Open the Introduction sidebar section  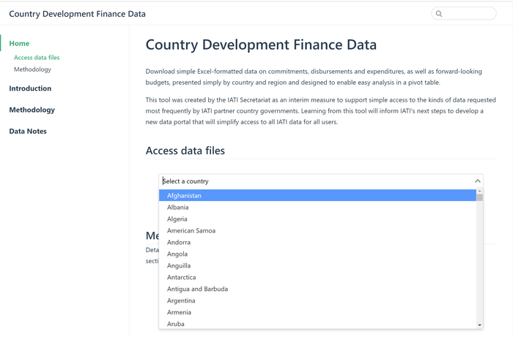point(30,88)
